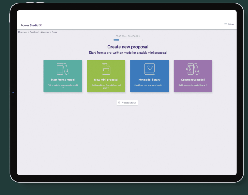Open the Menu label at top right
Viewport: 248px width, 195px height.
tap(231, 24)
